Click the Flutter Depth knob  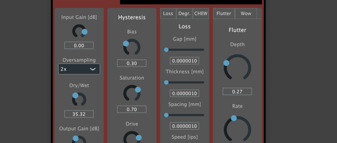click(x=237, y=67)
